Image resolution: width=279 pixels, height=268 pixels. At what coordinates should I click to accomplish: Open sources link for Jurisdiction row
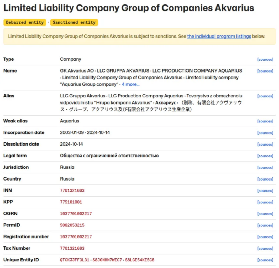click(265, 168)
